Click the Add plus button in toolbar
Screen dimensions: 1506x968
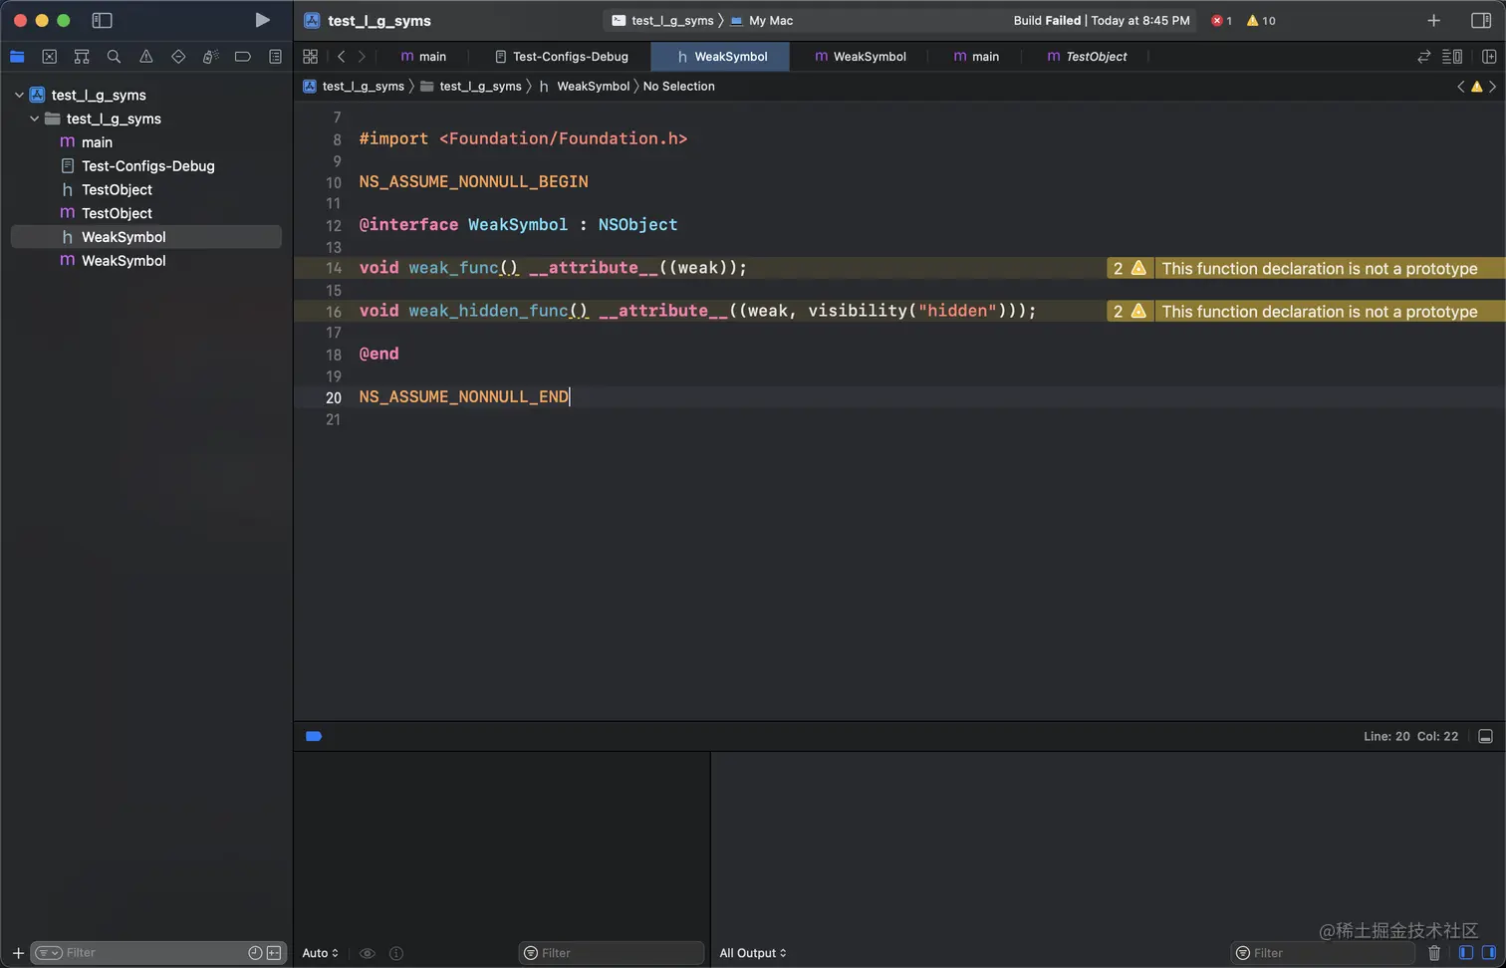pos(1433,20)
